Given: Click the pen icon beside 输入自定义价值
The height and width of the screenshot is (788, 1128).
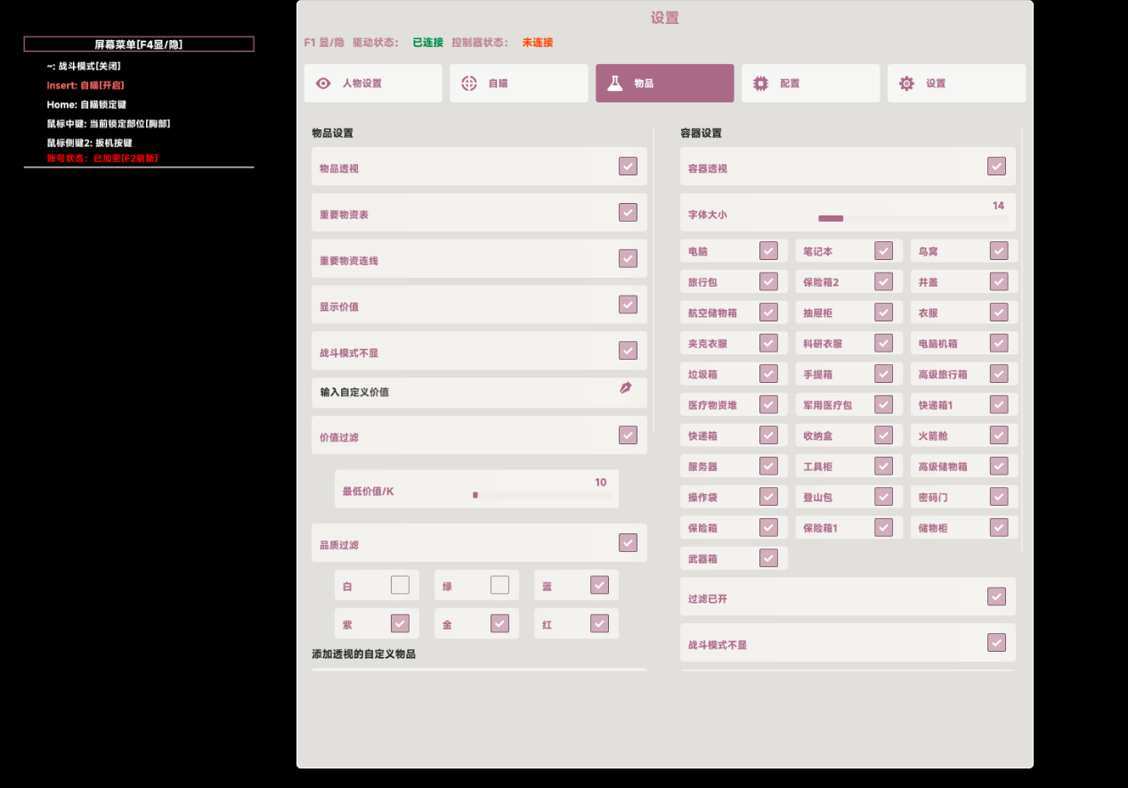Looking at the screenshot, I should [x=626, y=388].
